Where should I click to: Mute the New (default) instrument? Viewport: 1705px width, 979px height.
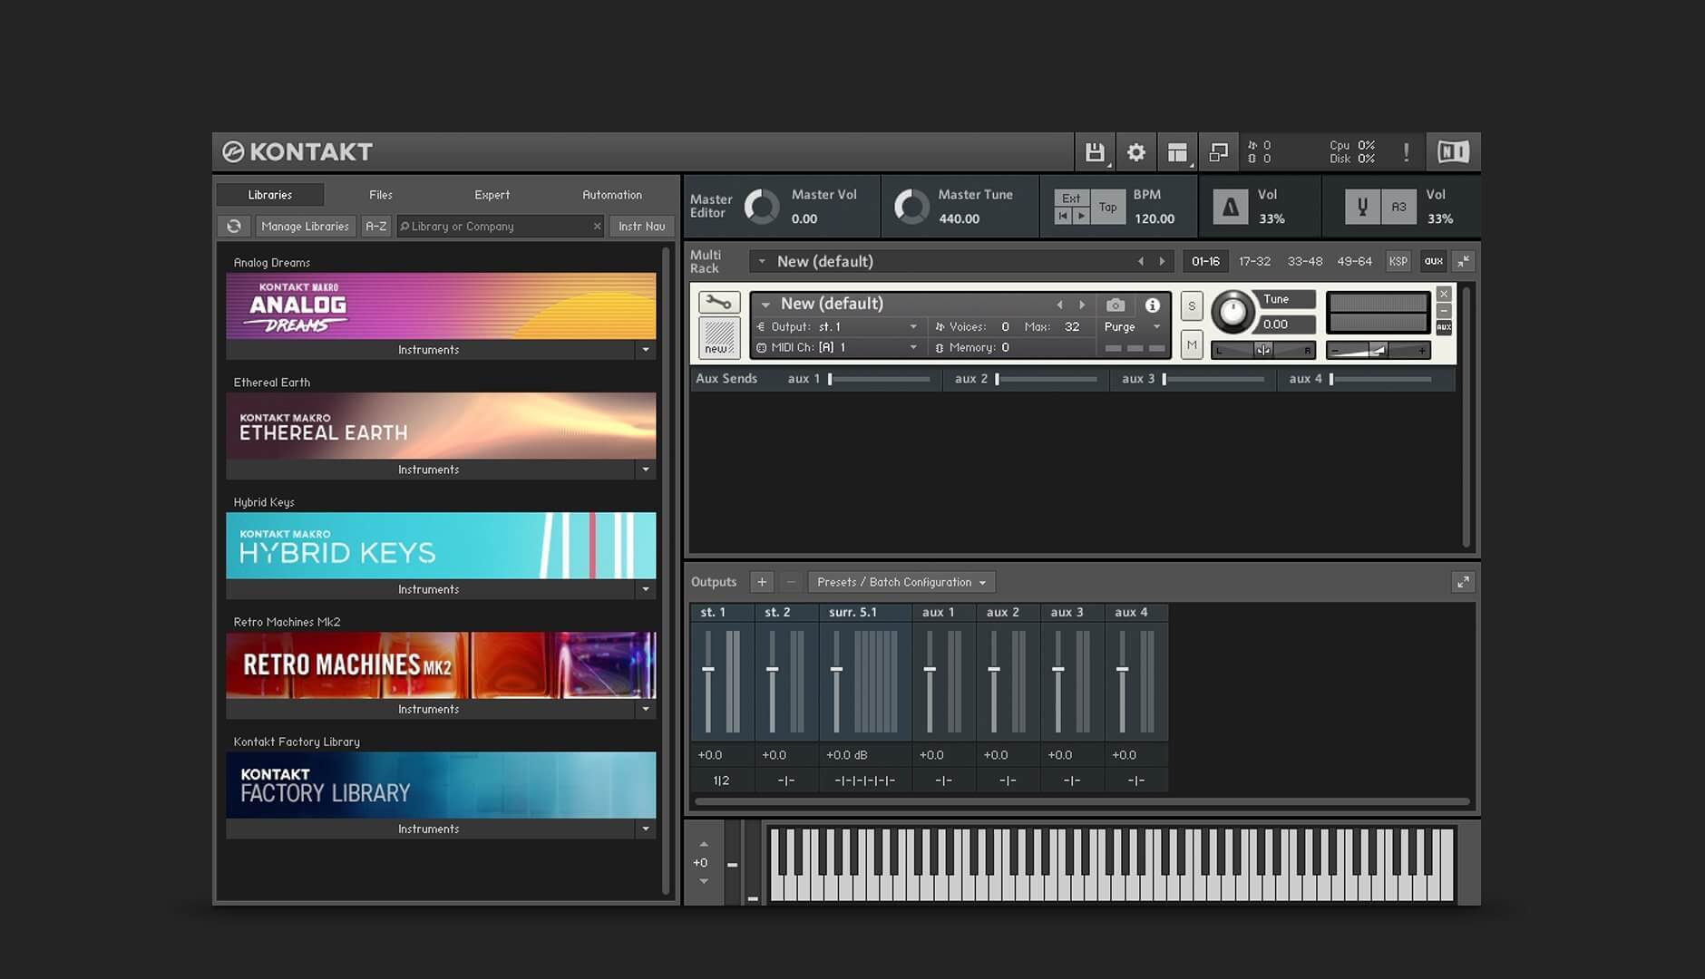tap(1192, 345)
